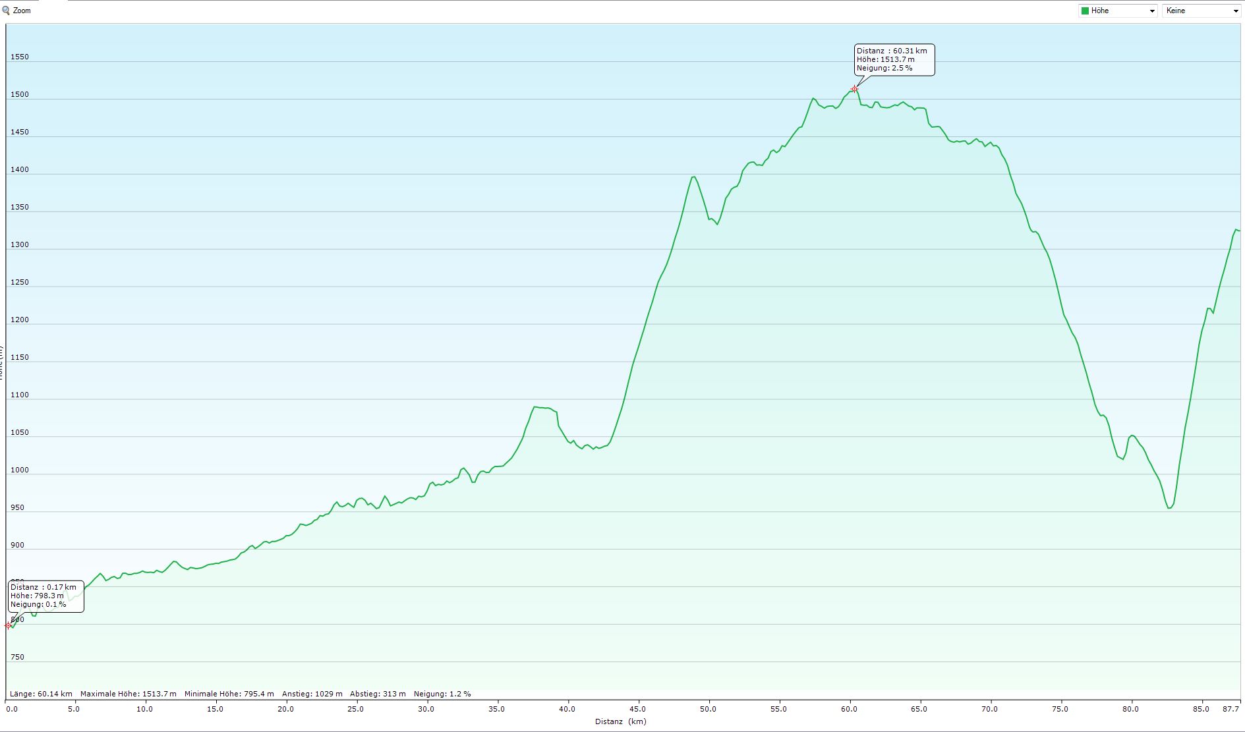1245x732 pixels.
Task: Click the Neigung 1.2 % statistic
Action: pyautogui.click(x=442, y=694)
